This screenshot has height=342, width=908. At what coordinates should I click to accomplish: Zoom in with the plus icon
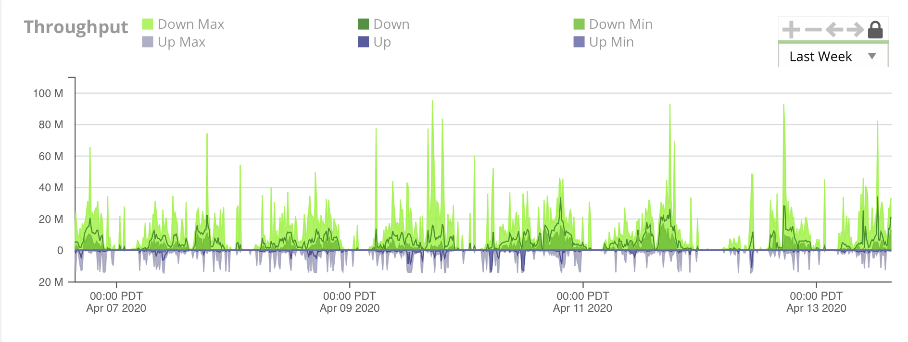pyautogui.click(x=791, y=30)
